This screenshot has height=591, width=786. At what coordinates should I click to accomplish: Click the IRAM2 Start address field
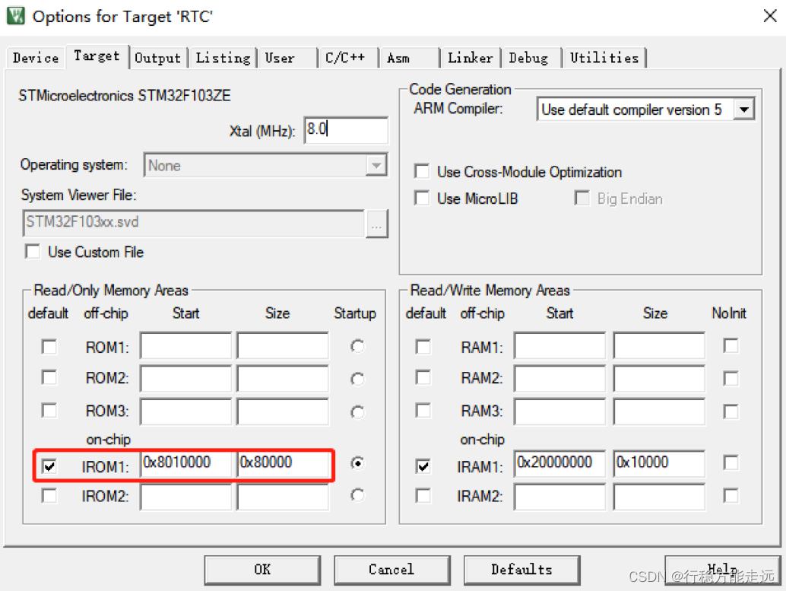(x=559, y=497)
